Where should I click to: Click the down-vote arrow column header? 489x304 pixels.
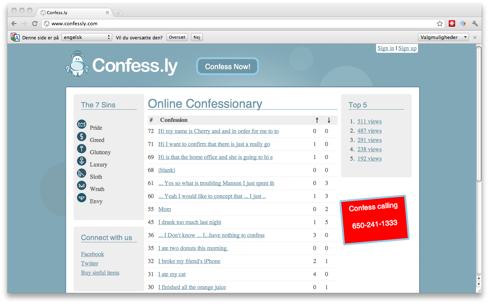point(329,120)
